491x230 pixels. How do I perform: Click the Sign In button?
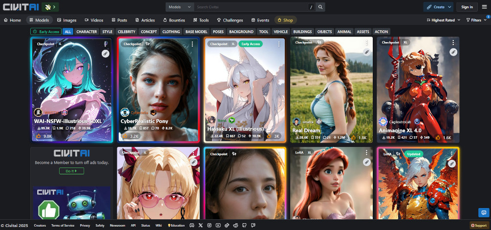[x=467, y=7]
